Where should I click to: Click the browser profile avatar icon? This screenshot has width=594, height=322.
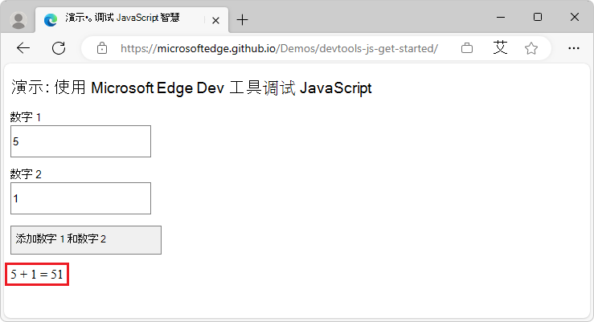(18, 20)
